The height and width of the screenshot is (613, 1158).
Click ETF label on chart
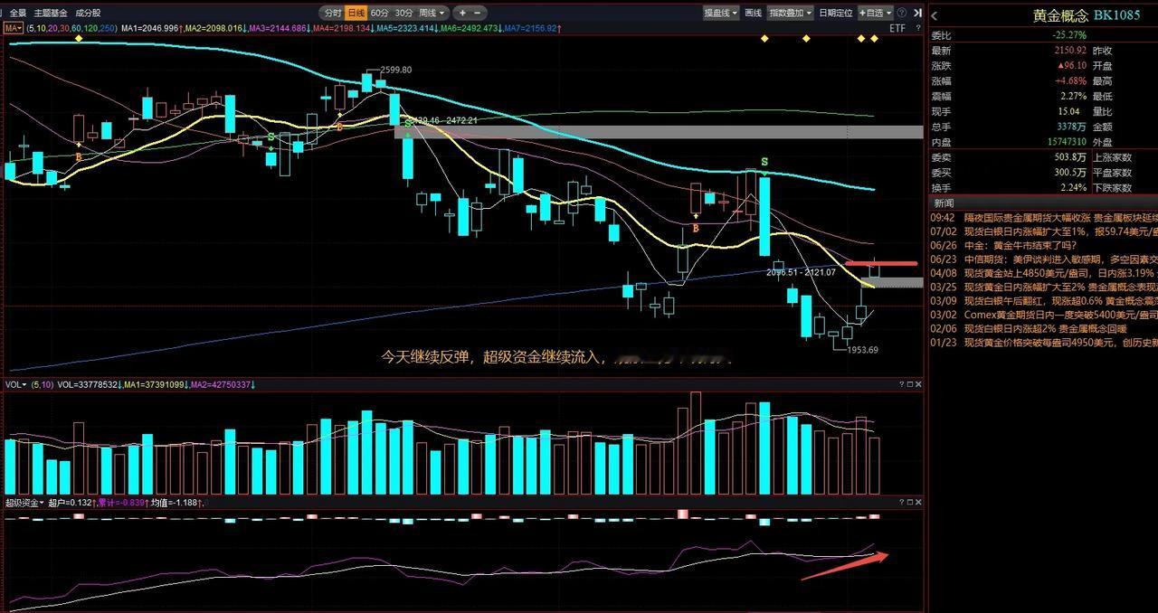pyautogui.click(x=897, y=28)
